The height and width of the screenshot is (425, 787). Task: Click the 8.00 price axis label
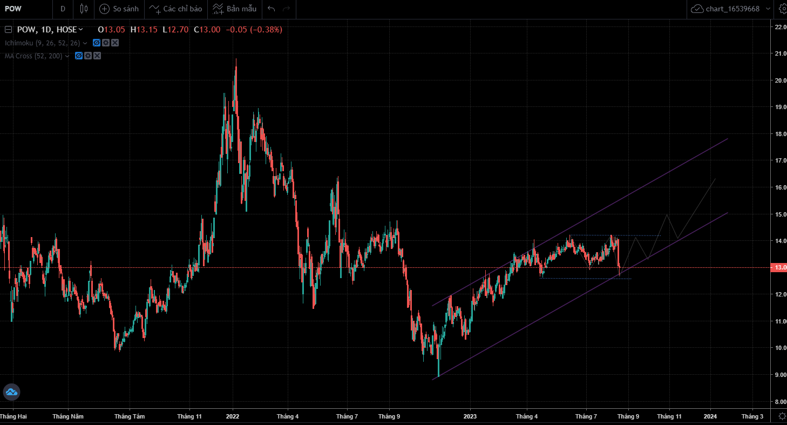(780, 402)
